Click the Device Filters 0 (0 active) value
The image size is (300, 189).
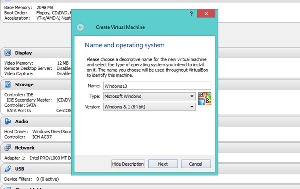(x=48, y=179)
